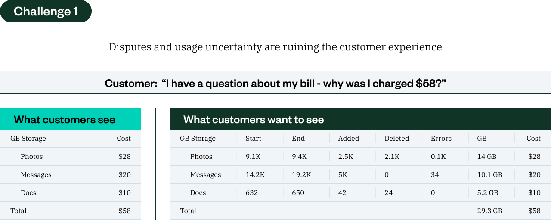Click the Challenge 1 badge
The image size is (551, 220).
[46, 12]
